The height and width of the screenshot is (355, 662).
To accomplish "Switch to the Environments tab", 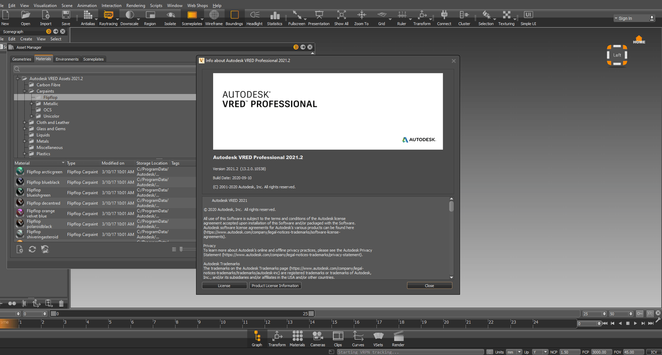I will tap(67, 59).
